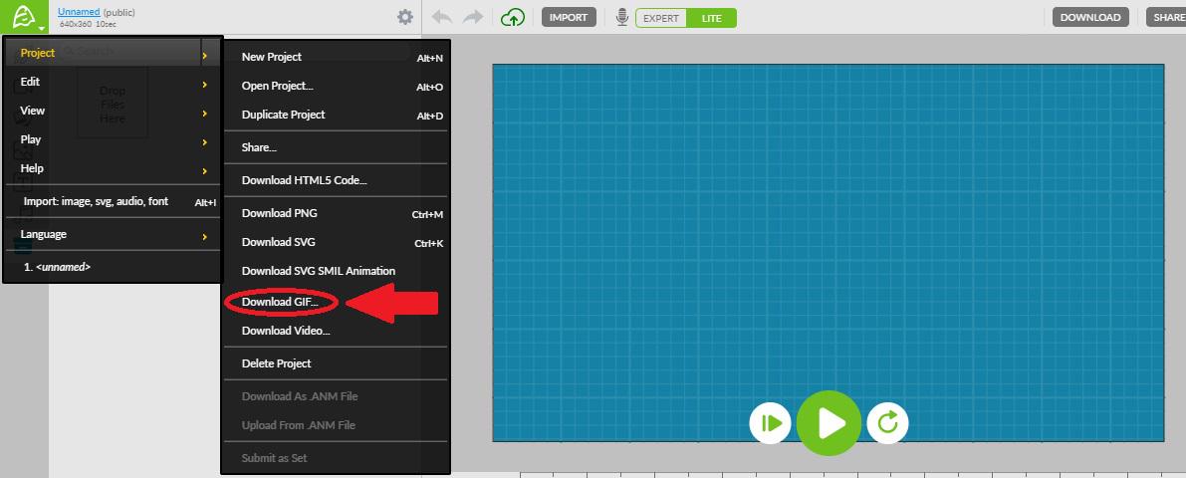This screenshot has height=478, width=1186.
Task: Switch to LITE mode
Action: click(x=711, y=17)
